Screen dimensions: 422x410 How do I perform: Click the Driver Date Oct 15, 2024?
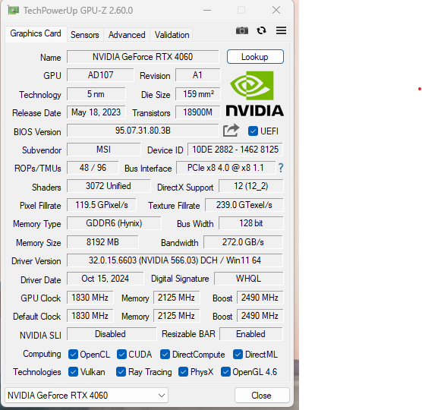click(106, 279)
